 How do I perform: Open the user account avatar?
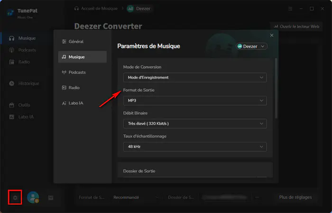(33, 197)
